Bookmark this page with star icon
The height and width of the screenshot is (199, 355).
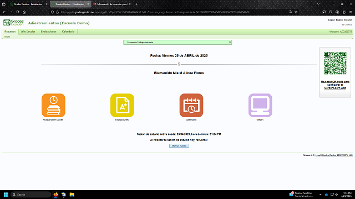[296, 12]
